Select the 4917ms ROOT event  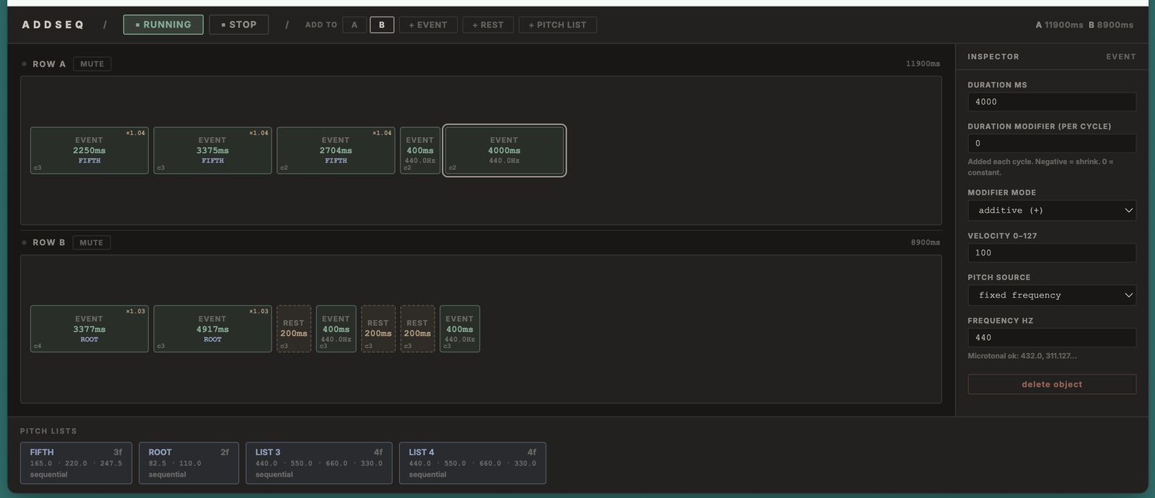pyautogui.click(x=213, y=329)
